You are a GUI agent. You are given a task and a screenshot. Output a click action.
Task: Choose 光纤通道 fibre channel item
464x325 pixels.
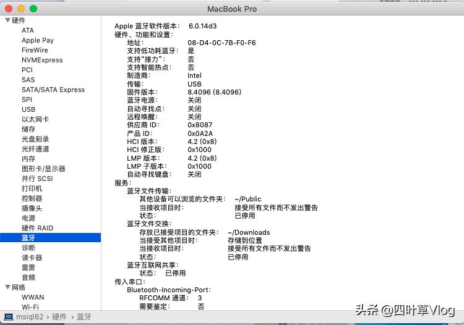pos(35,149)
